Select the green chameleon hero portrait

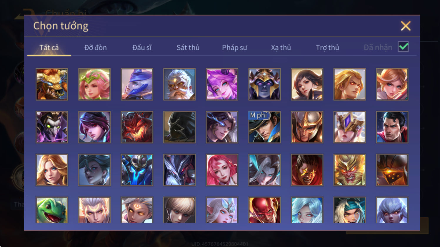tap(52, 210)
